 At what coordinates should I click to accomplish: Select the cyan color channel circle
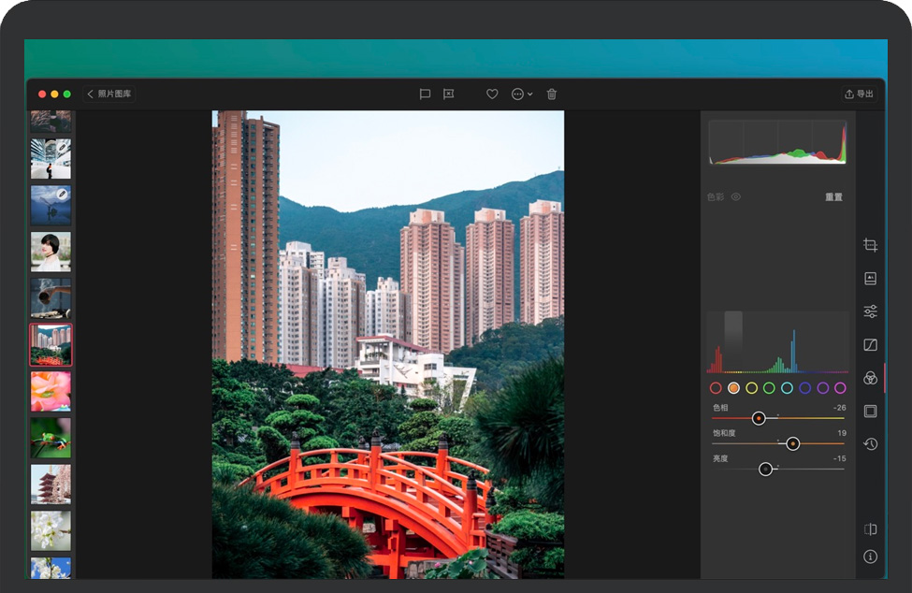click(787, 388)
